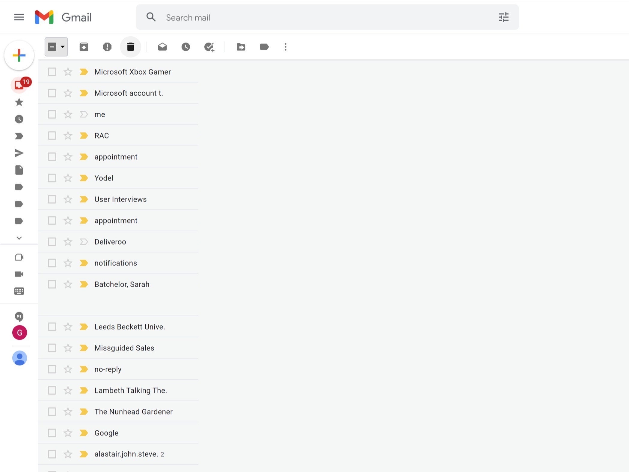Select the Microsoft Xbox Gamer email checkbox
This screenshot has height=472, width=629.
tap(52, 72)
